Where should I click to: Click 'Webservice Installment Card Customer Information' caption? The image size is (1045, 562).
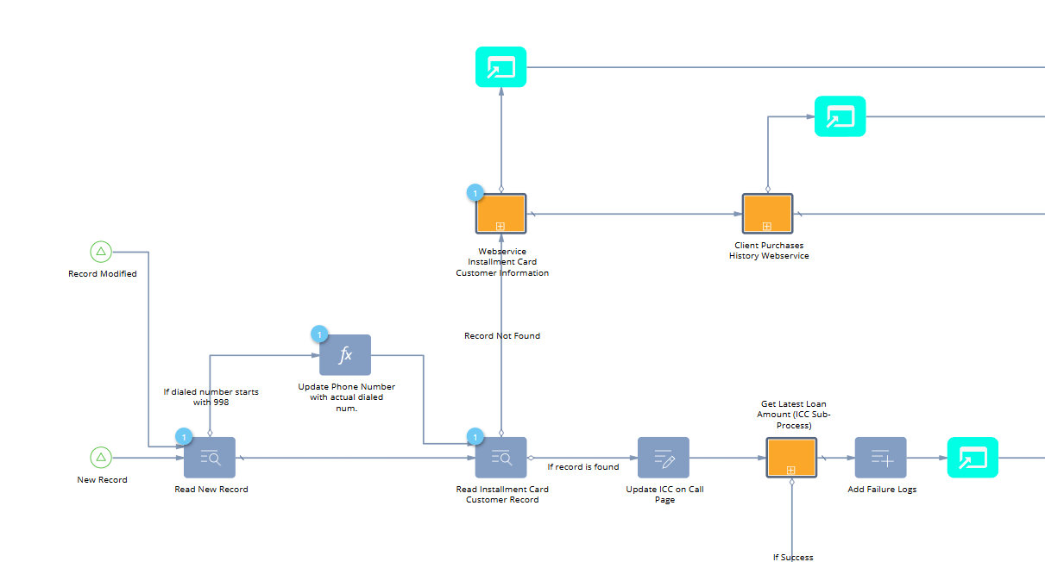point(502,262)
